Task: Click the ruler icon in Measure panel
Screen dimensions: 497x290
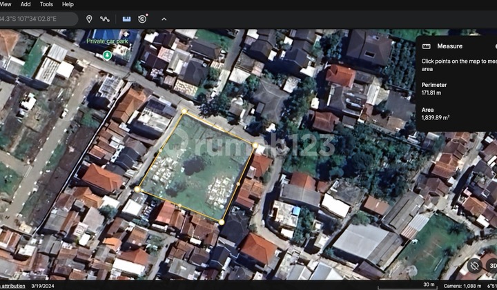Action: point(427,46)
